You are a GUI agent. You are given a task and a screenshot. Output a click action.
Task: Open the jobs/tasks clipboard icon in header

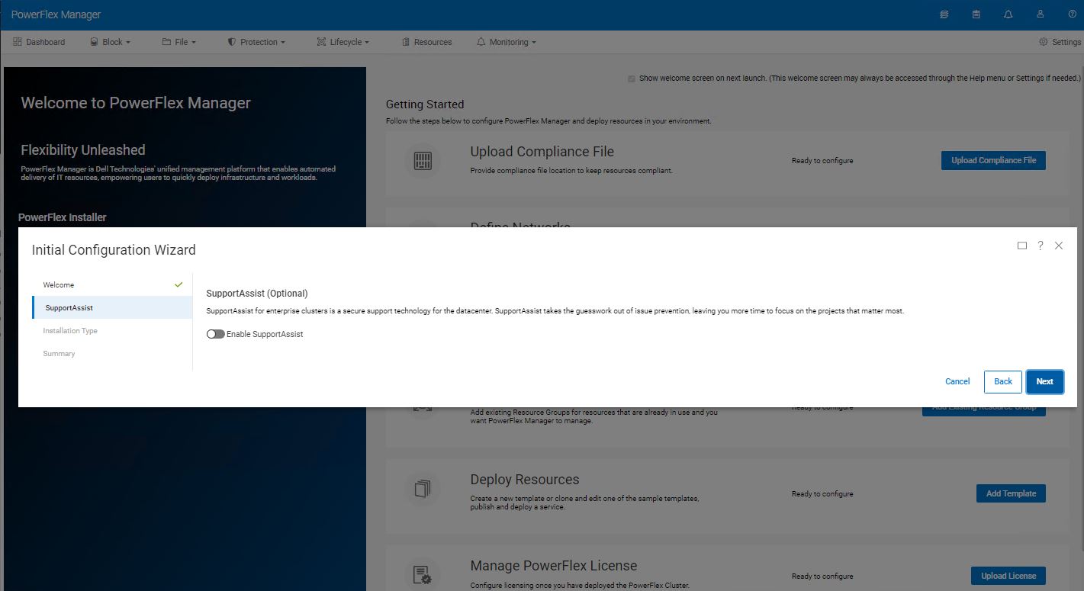(976, 14)
